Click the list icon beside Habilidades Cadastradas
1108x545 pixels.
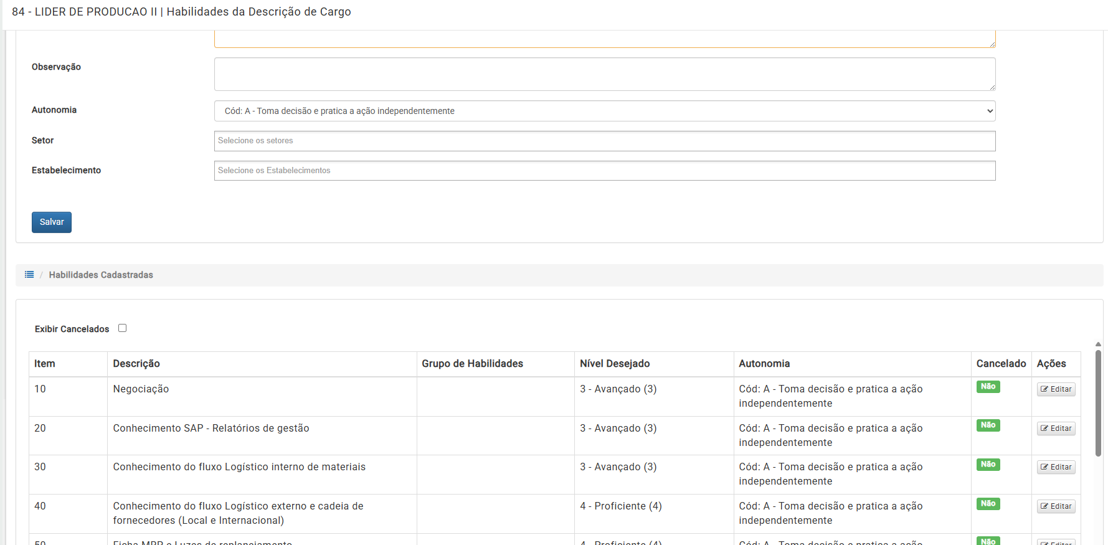[x=29, y=275]
